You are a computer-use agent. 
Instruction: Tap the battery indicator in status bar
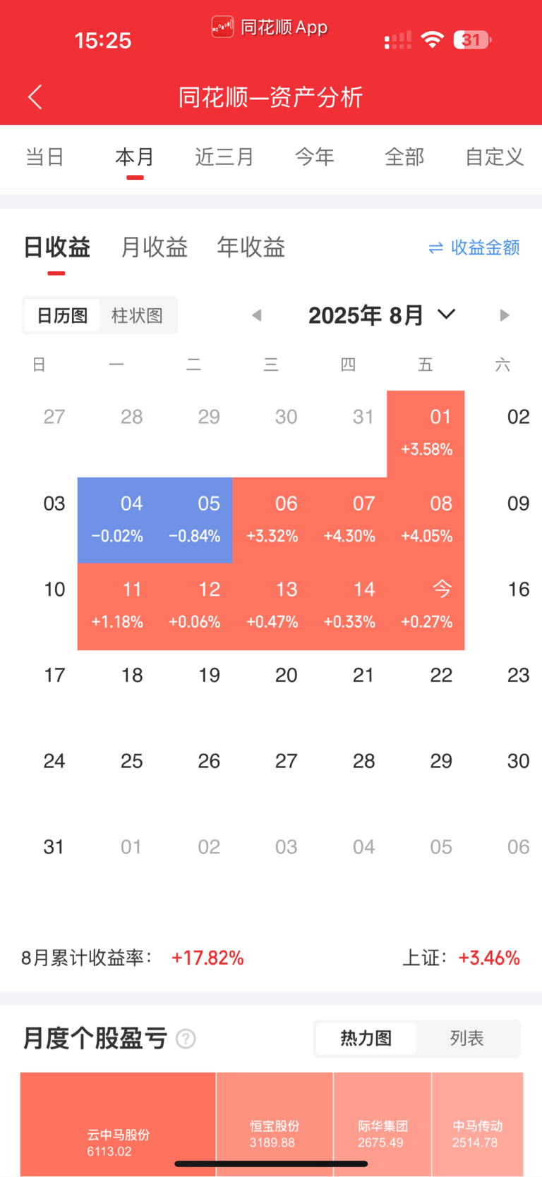(472, 40)
